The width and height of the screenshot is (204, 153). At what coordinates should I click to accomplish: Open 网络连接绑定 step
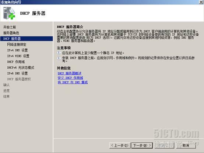coord(17,45)
